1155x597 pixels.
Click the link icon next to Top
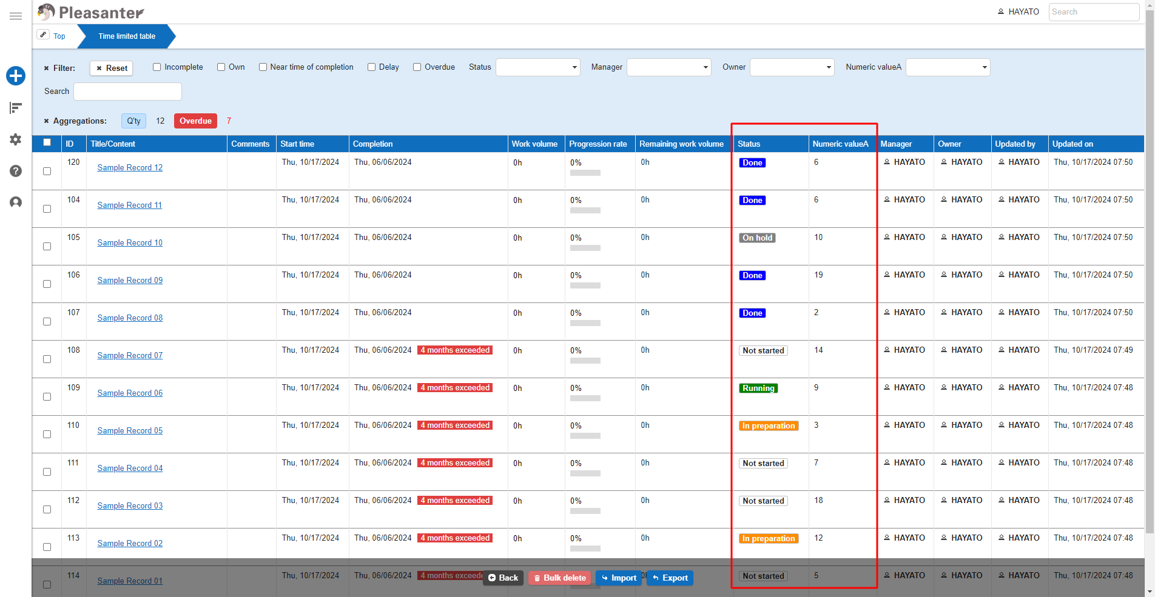43,35
